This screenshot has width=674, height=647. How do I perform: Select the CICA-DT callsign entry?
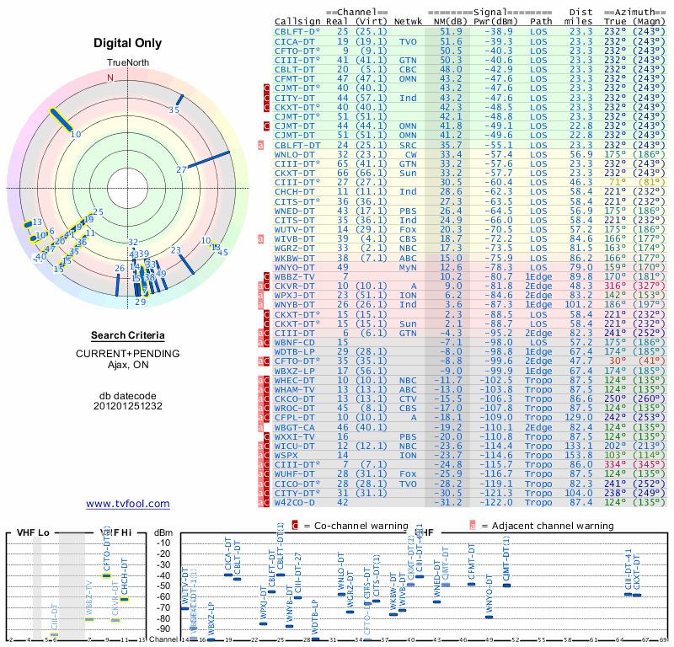tap(295, 40)
